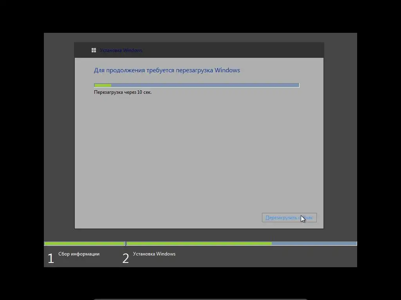This screenshot has width=401, height=300.
Task: Click the Windows logo in setup title bar
Action: 94,50
